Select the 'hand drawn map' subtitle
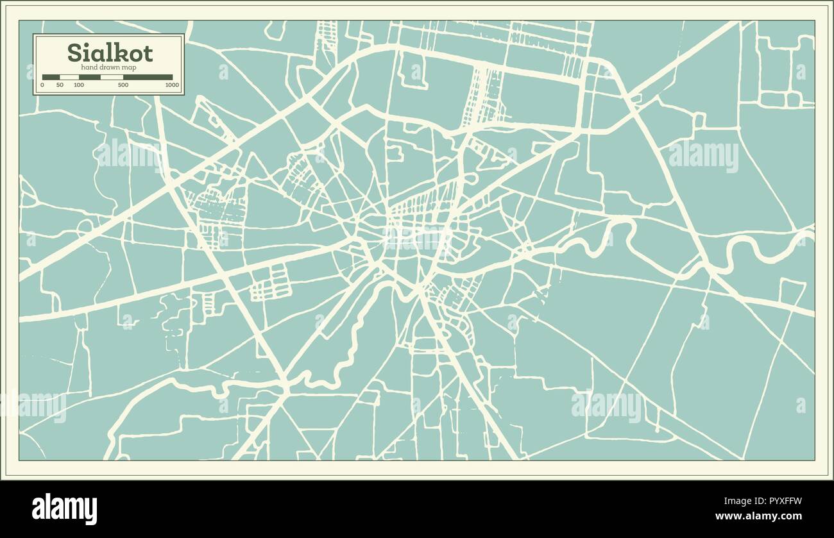The image size is (834, 538). pyautogui.click(x=108, y=68)
